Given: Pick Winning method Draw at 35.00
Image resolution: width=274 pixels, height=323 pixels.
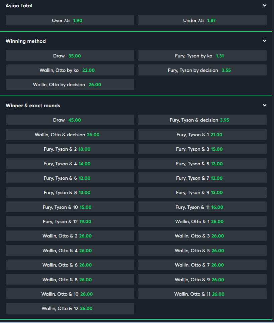Looking at the screenshot, I should click(x=70, y=56).
